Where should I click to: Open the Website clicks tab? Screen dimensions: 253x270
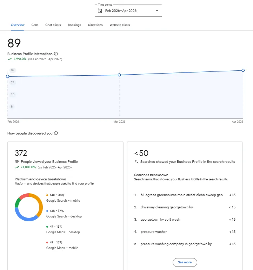tap(120, 25)
